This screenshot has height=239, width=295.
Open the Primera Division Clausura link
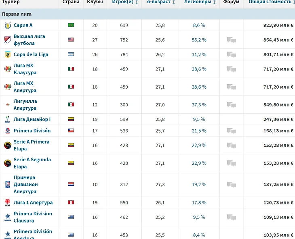[33, 217]
